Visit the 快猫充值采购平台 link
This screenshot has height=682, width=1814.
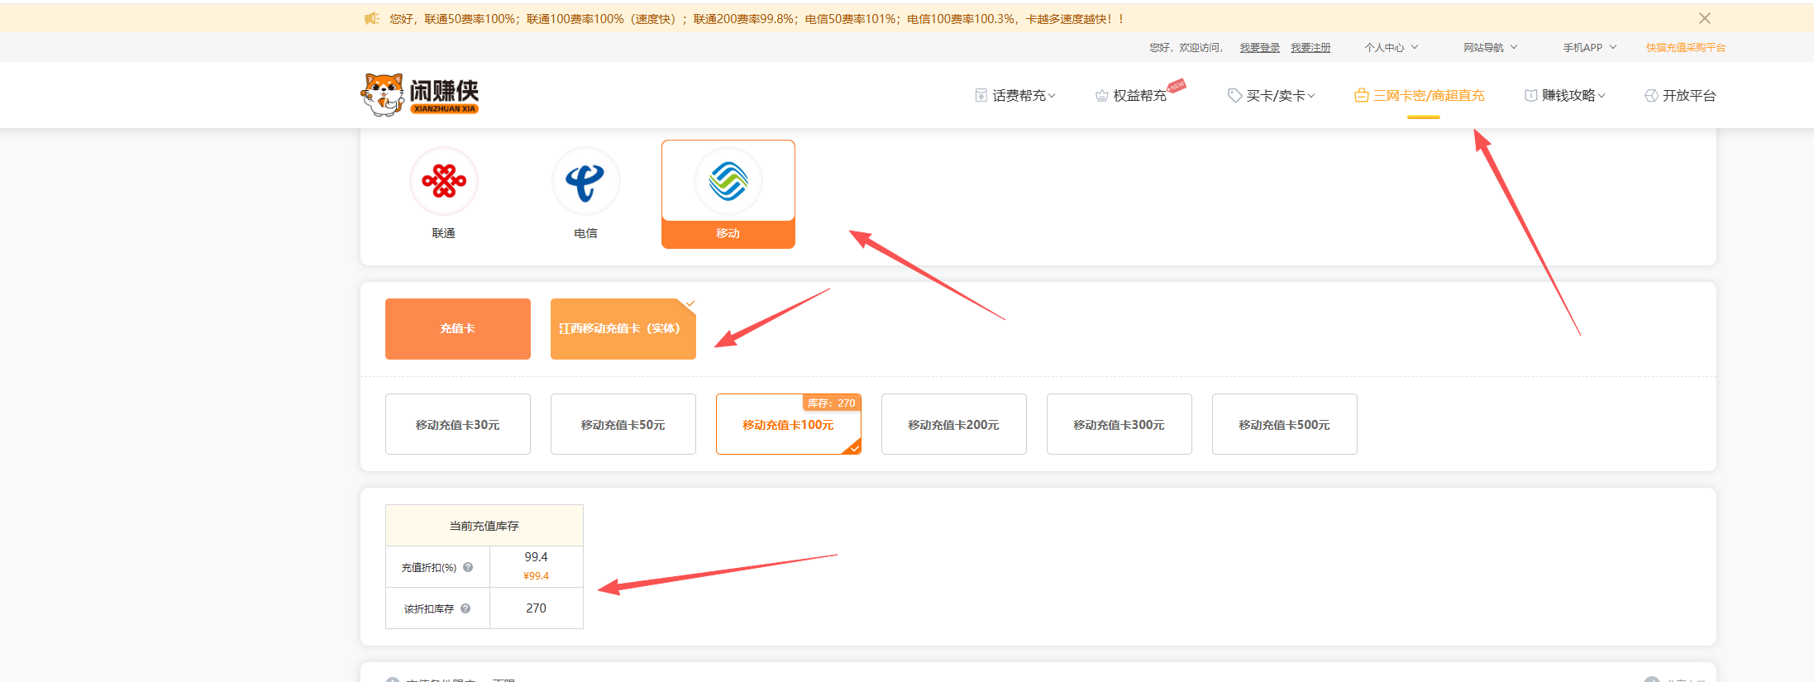(x=1686, y=48)
